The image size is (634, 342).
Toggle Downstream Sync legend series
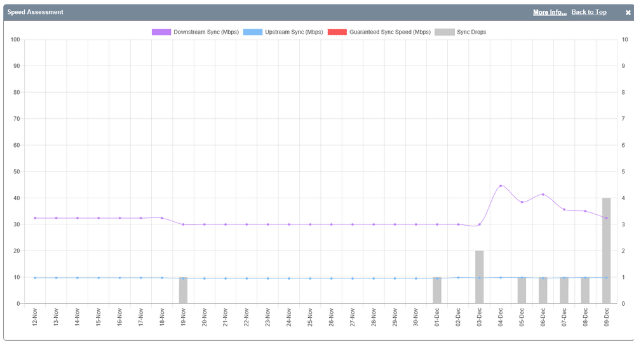(x=206, y=32)
